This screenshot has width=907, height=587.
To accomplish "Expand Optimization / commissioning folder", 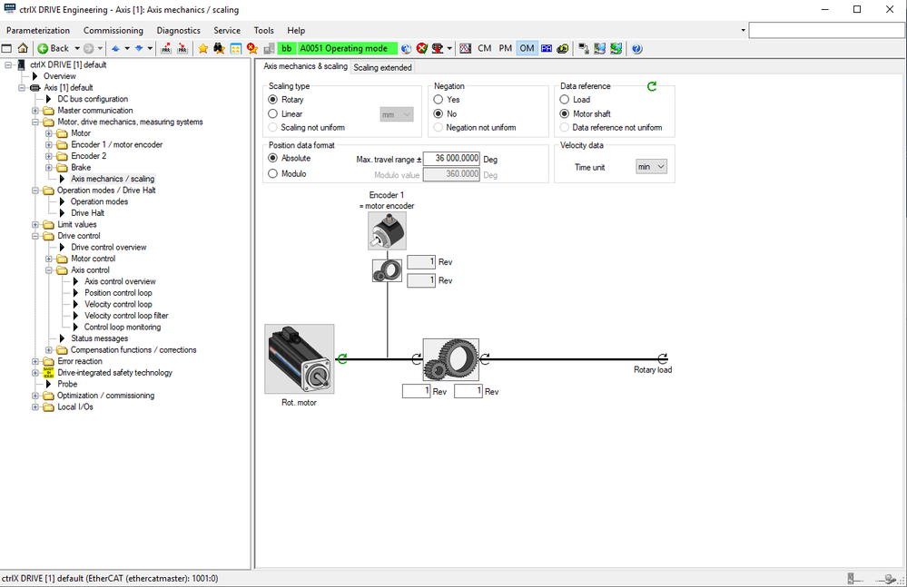I will 35,396.
